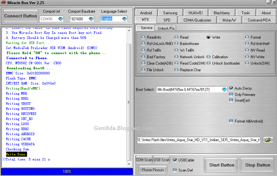Click the 100% progress bar
Viewport: 277px width, 176px height.
click(67, 172)
